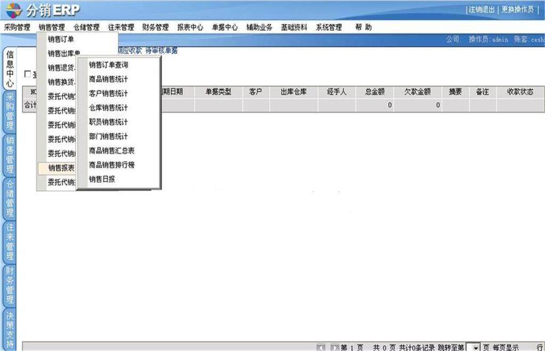Choose 销售订单 from the menu
Viewport: 545px width, 351px height.
point(61,39)
